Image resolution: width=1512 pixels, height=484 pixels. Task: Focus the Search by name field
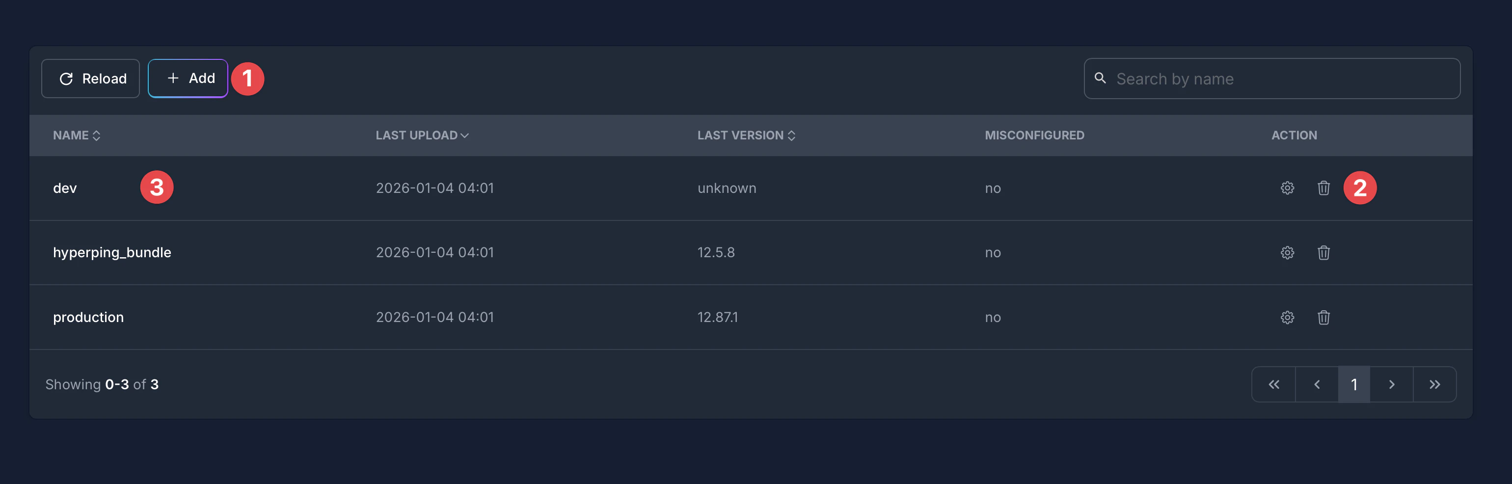point(1280,79)
